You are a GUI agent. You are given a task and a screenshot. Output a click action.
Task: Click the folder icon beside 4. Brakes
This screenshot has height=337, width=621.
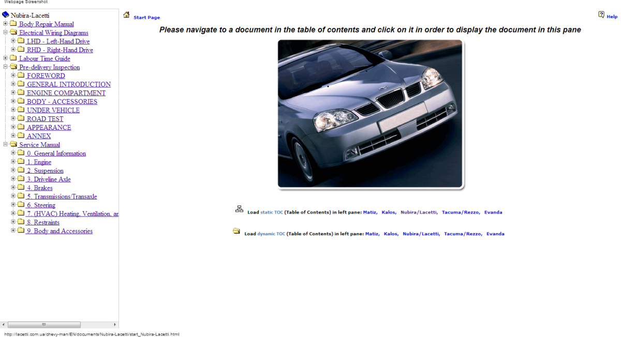21,188
